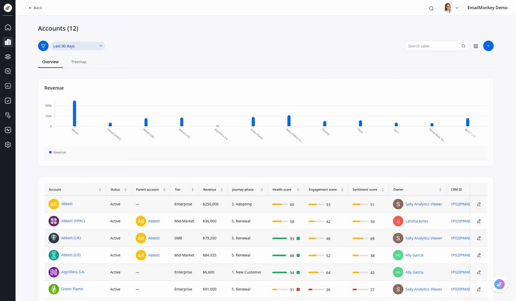The image size is (516, 301).
Task: Sort by the Parent account column
Action: 164,190
